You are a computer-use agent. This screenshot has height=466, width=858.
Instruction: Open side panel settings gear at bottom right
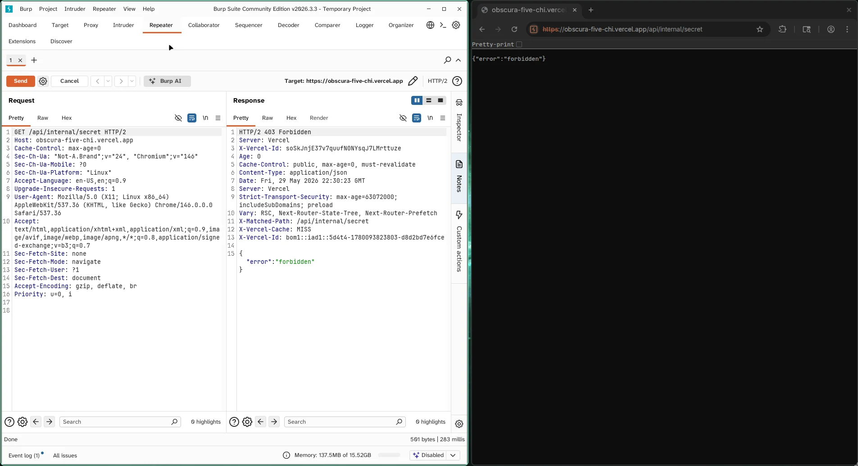459,424
